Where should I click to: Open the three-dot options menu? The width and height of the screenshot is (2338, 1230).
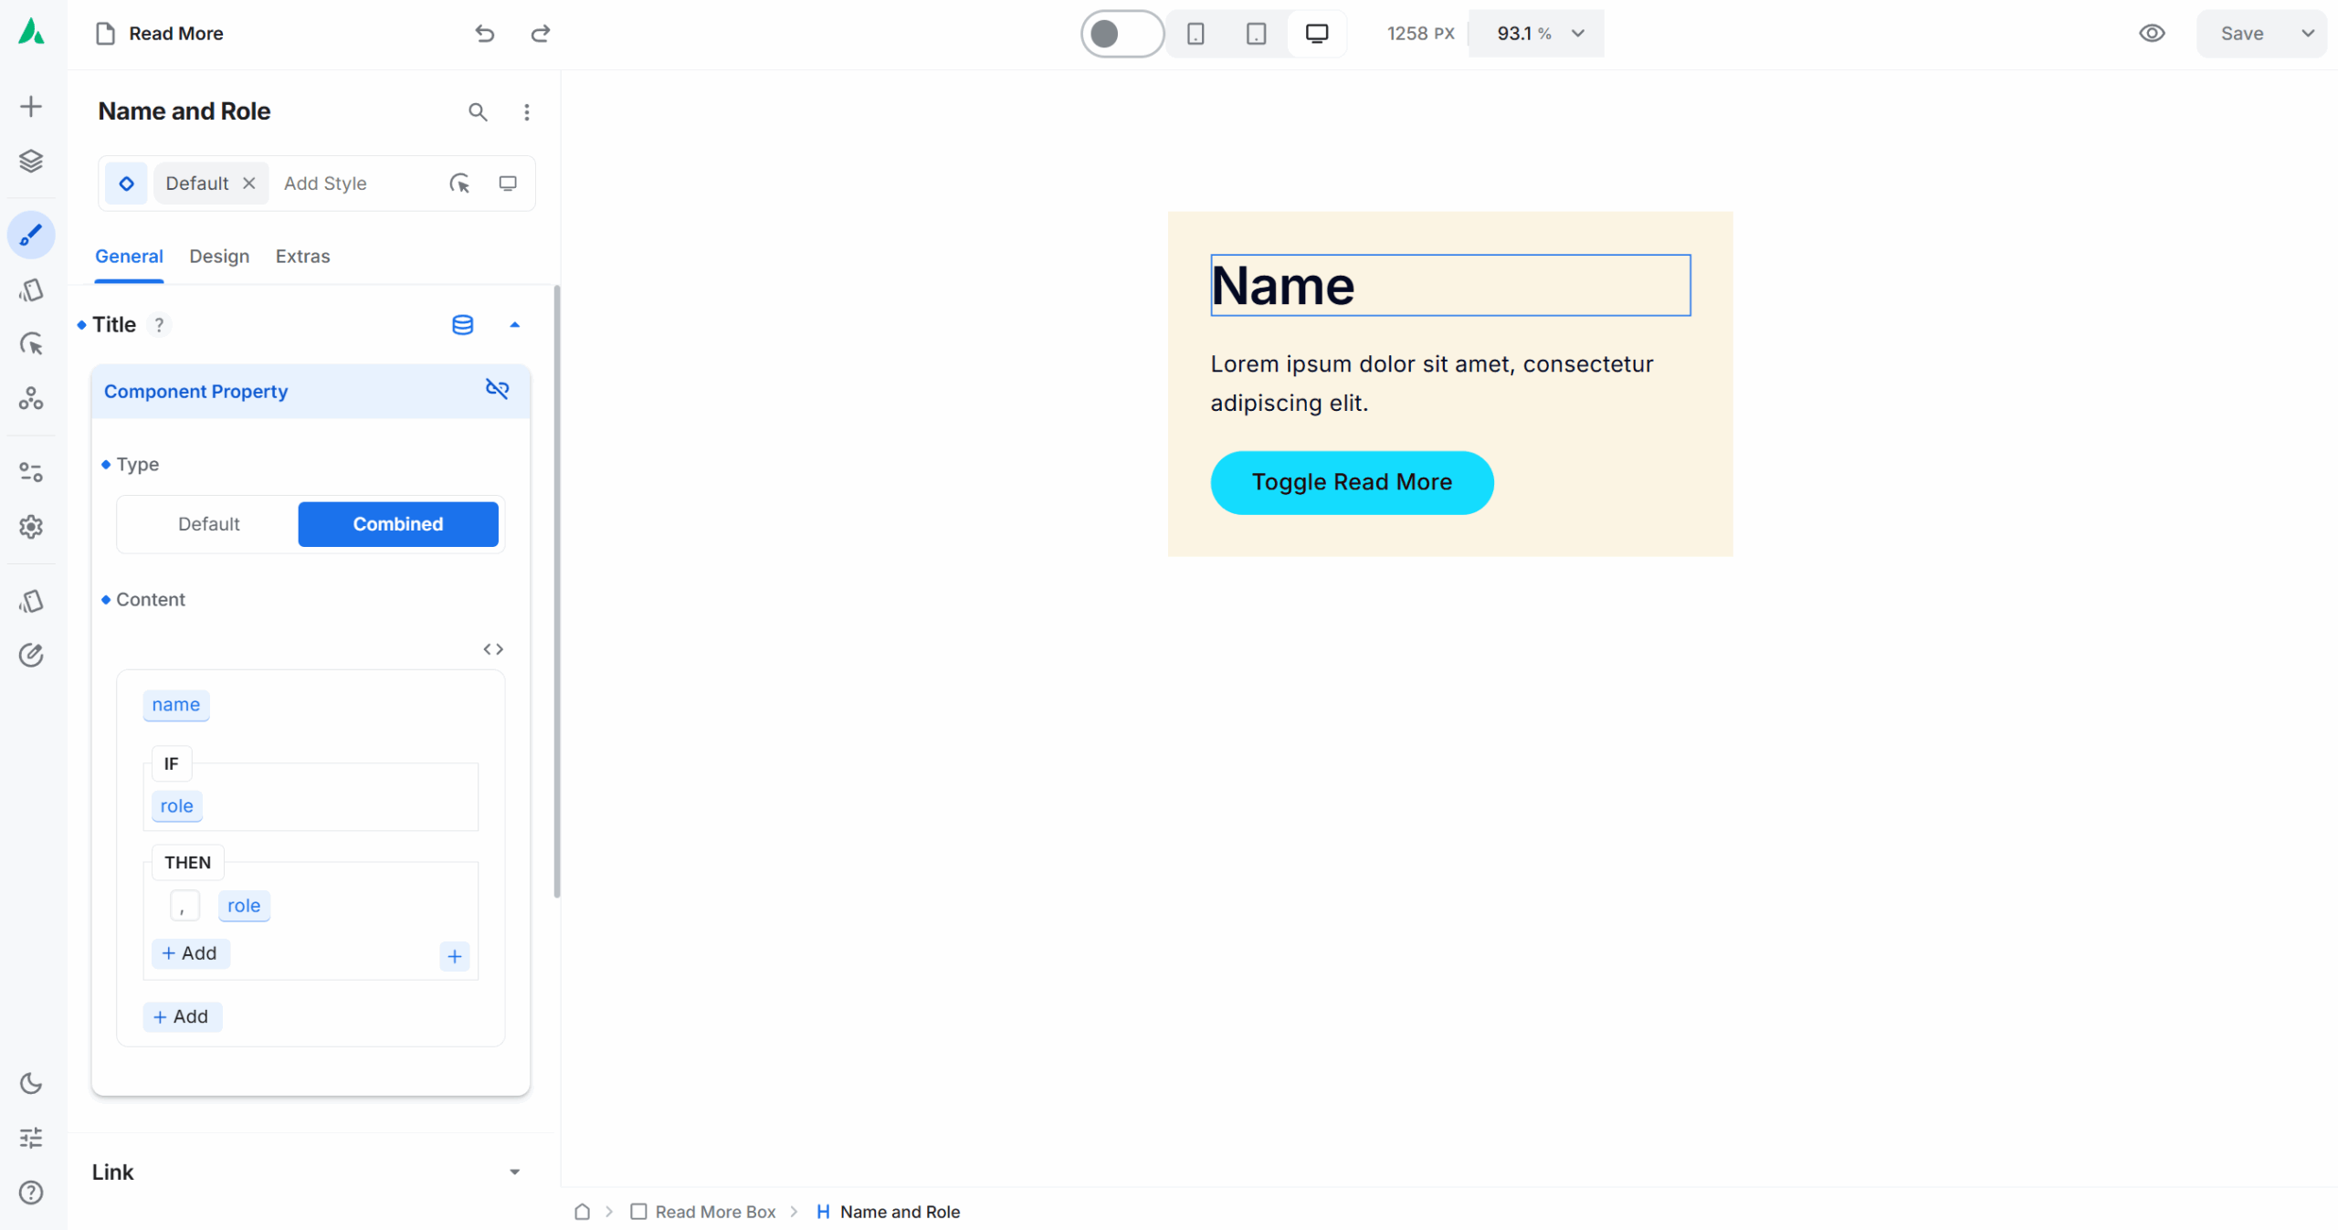pyautogui.click(x=527, y=111)
